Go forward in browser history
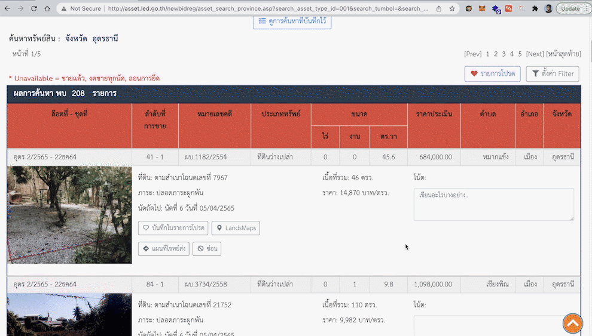 [x=21, y=8]
